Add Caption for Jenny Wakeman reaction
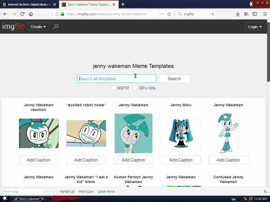The height and width of the screenshot is (202, 270). [x=38, y=160]
